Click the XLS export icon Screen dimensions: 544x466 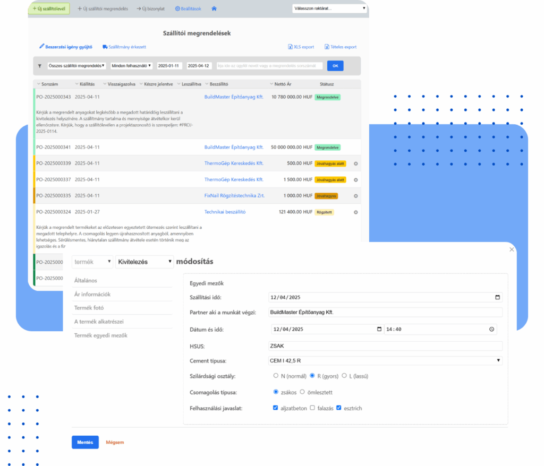pyautogui.click(x=290, y=47)
